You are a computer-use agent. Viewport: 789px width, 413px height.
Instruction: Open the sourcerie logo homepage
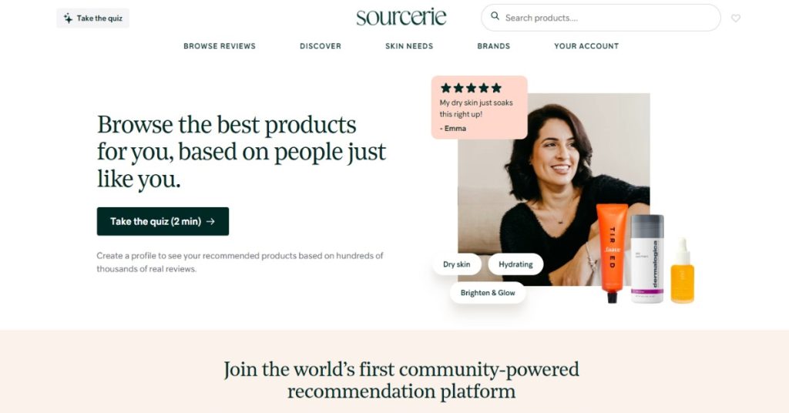click(x=401, y=17)
